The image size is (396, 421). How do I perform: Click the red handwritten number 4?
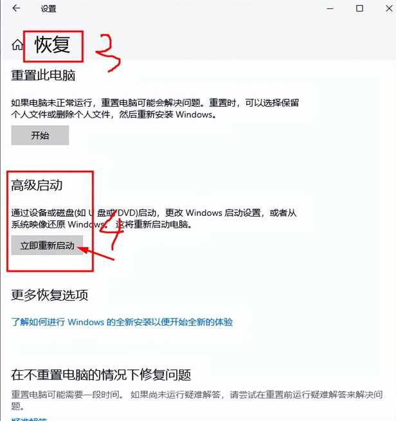tap(113, 230)
